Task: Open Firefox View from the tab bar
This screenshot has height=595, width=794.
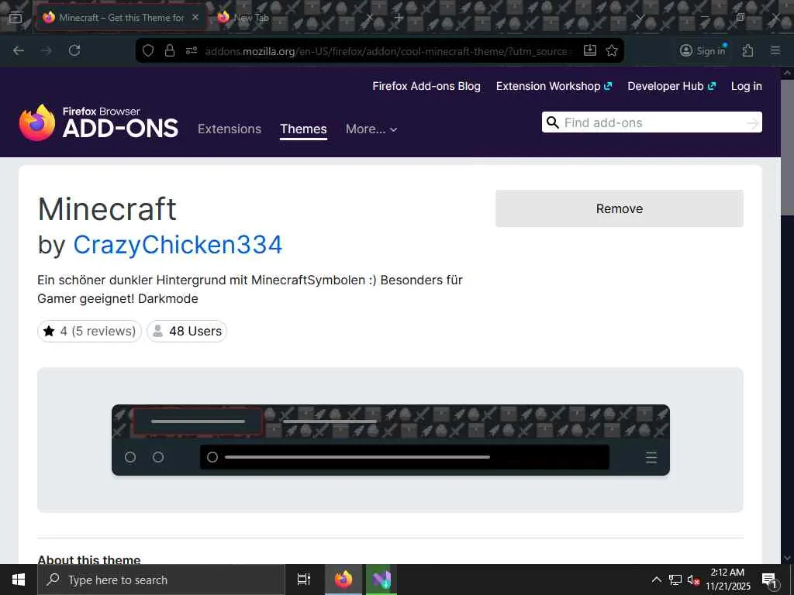Action: point(16,18)
